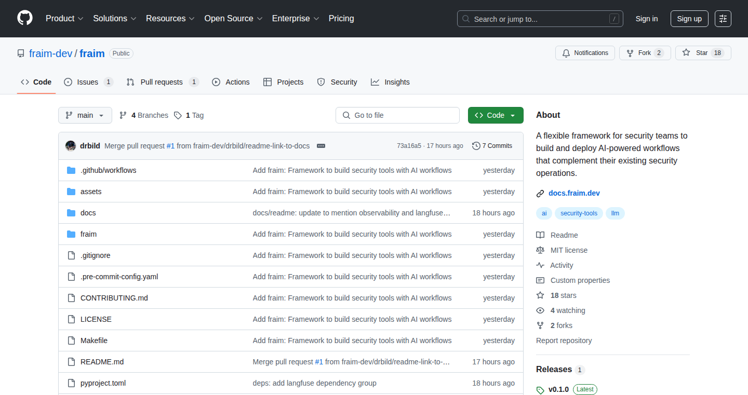Click the .pre-commit-config.yaml file icon
748x395 pixels.
pyautogui.click(x=71, y=277)
